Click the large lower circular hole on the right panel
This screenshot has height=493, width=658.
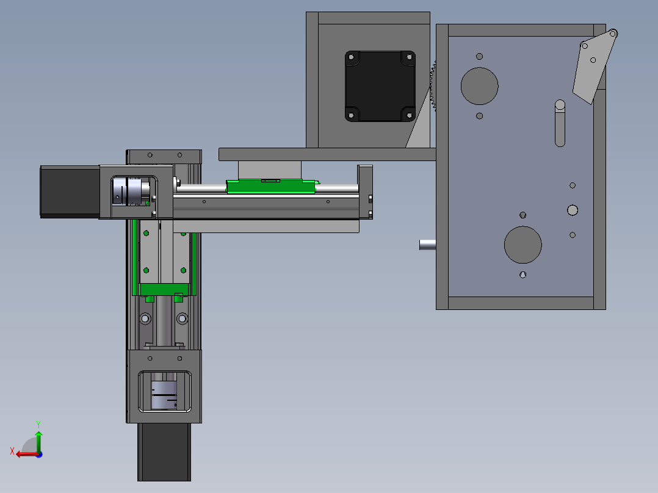click(x=523, y=245)
